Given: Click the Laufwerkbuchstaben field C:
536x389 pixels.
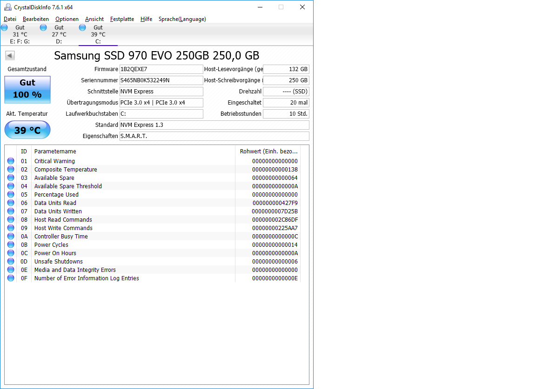Looking at the screenshot, I should (161, 114).
